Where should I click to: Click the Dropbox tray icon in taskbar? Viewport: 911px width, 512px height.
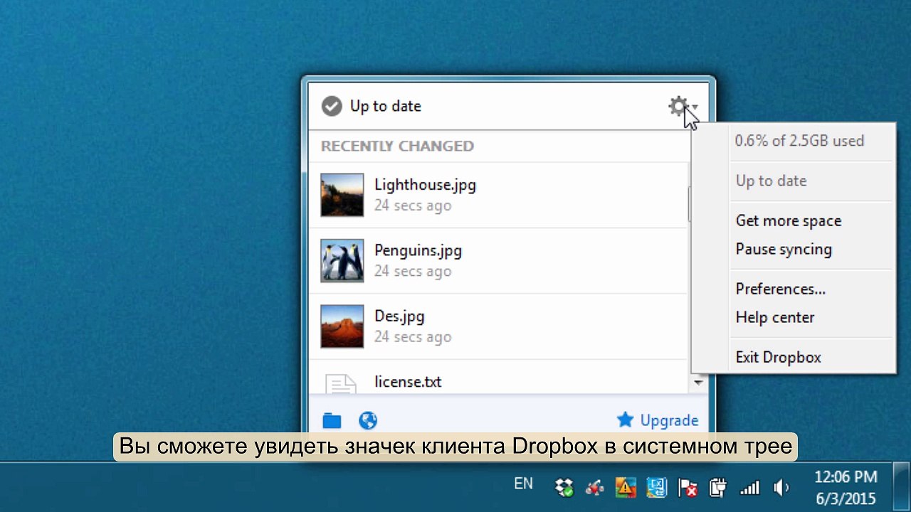[x=564, y=487]
